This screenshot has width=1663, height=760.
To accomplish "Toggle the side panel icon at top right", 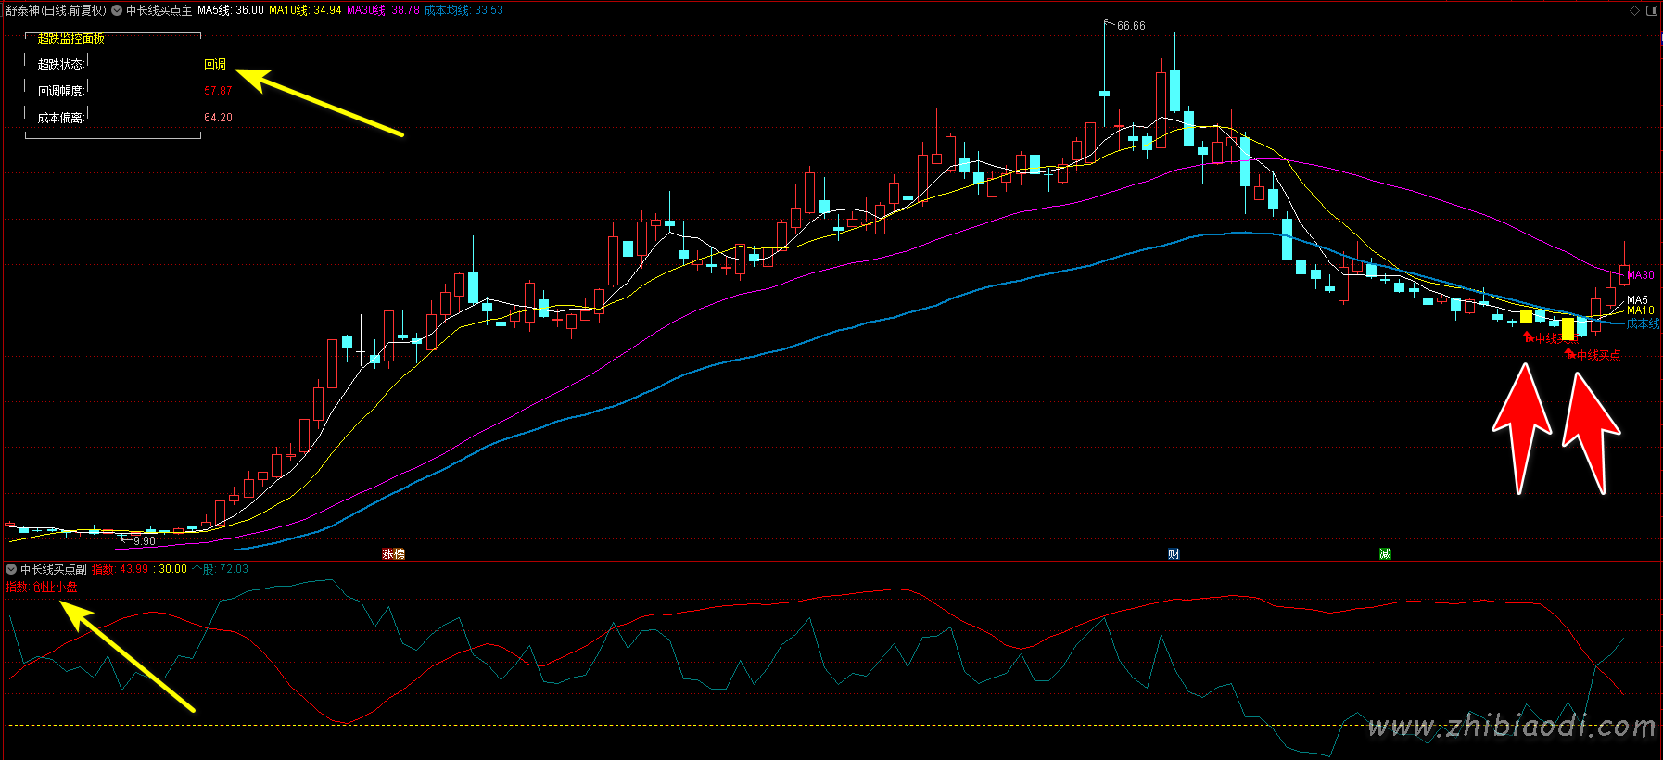I will pos(1651,10).
